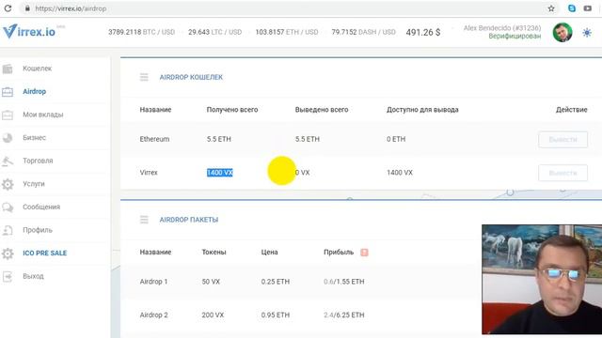Viewport: 602px width, 338px height.
Task: Open the dark browser extension icon beside Skype
Action: pos(588,8)
